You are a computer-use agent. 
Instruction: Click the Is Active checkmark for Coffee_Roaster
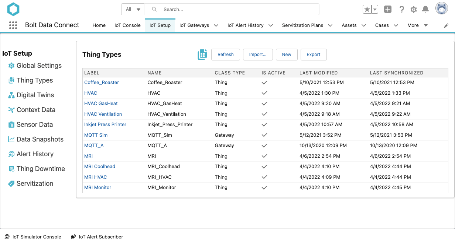tap(264, 83)
